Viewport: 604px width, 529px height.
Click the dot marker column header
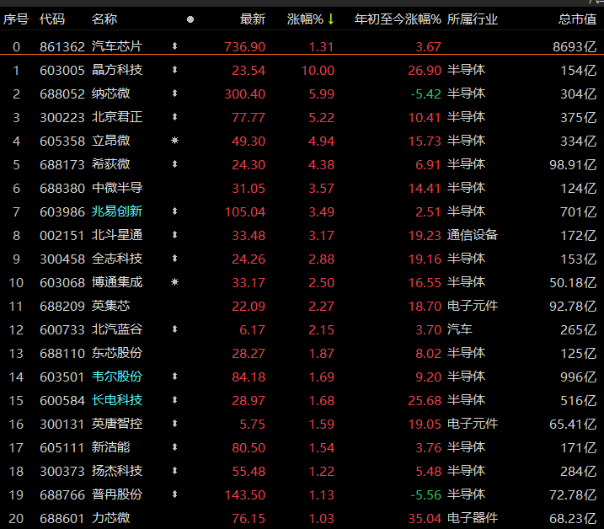tap(190, 19)
